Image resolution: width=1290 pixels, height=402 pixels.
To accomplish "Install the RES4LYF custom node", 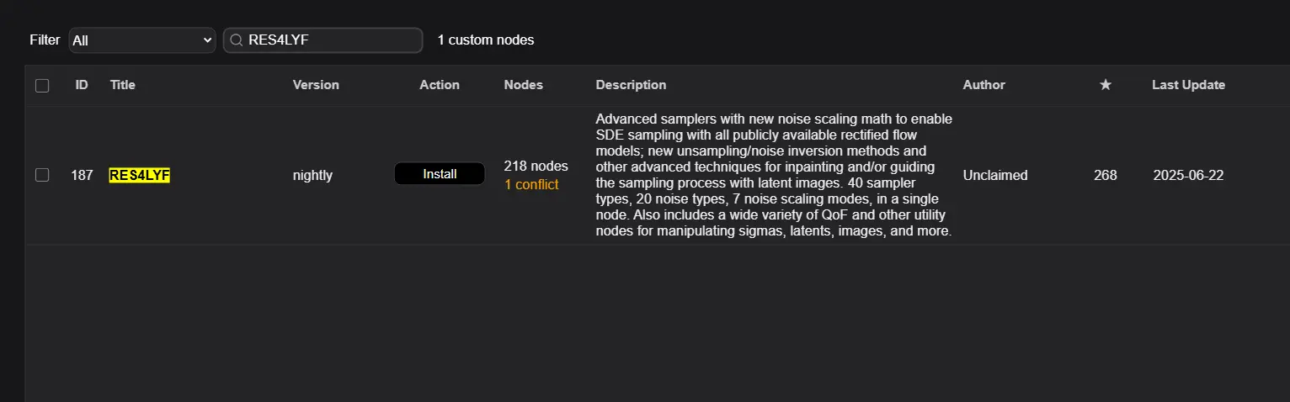I will (439, 174).
